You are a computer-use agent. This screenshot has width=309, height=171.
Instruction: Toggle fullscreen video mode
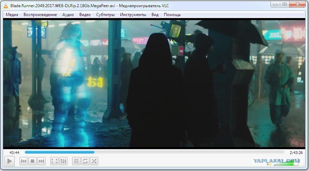tap(54, 161)
